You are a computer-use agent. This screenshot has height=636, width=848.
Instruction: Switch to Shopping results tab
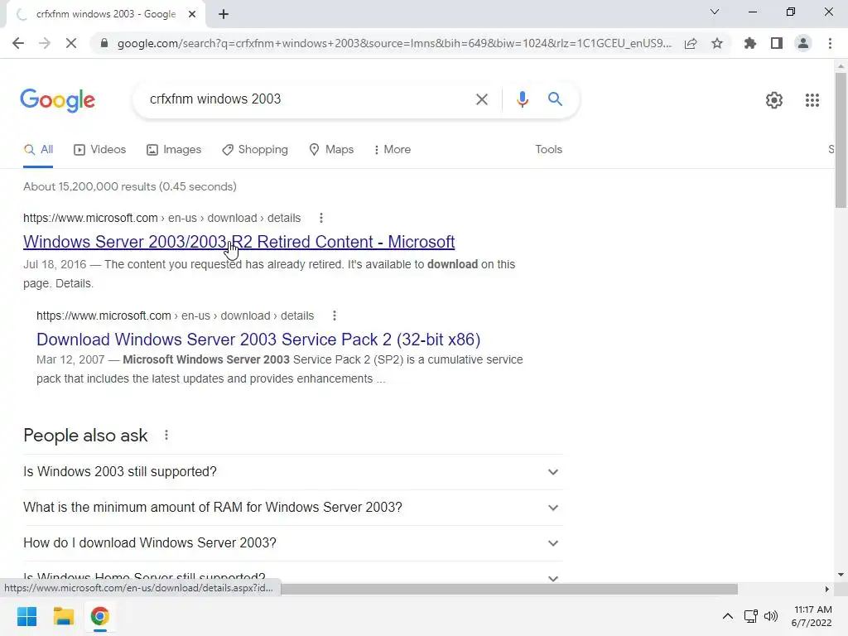[x=255, y=150]
